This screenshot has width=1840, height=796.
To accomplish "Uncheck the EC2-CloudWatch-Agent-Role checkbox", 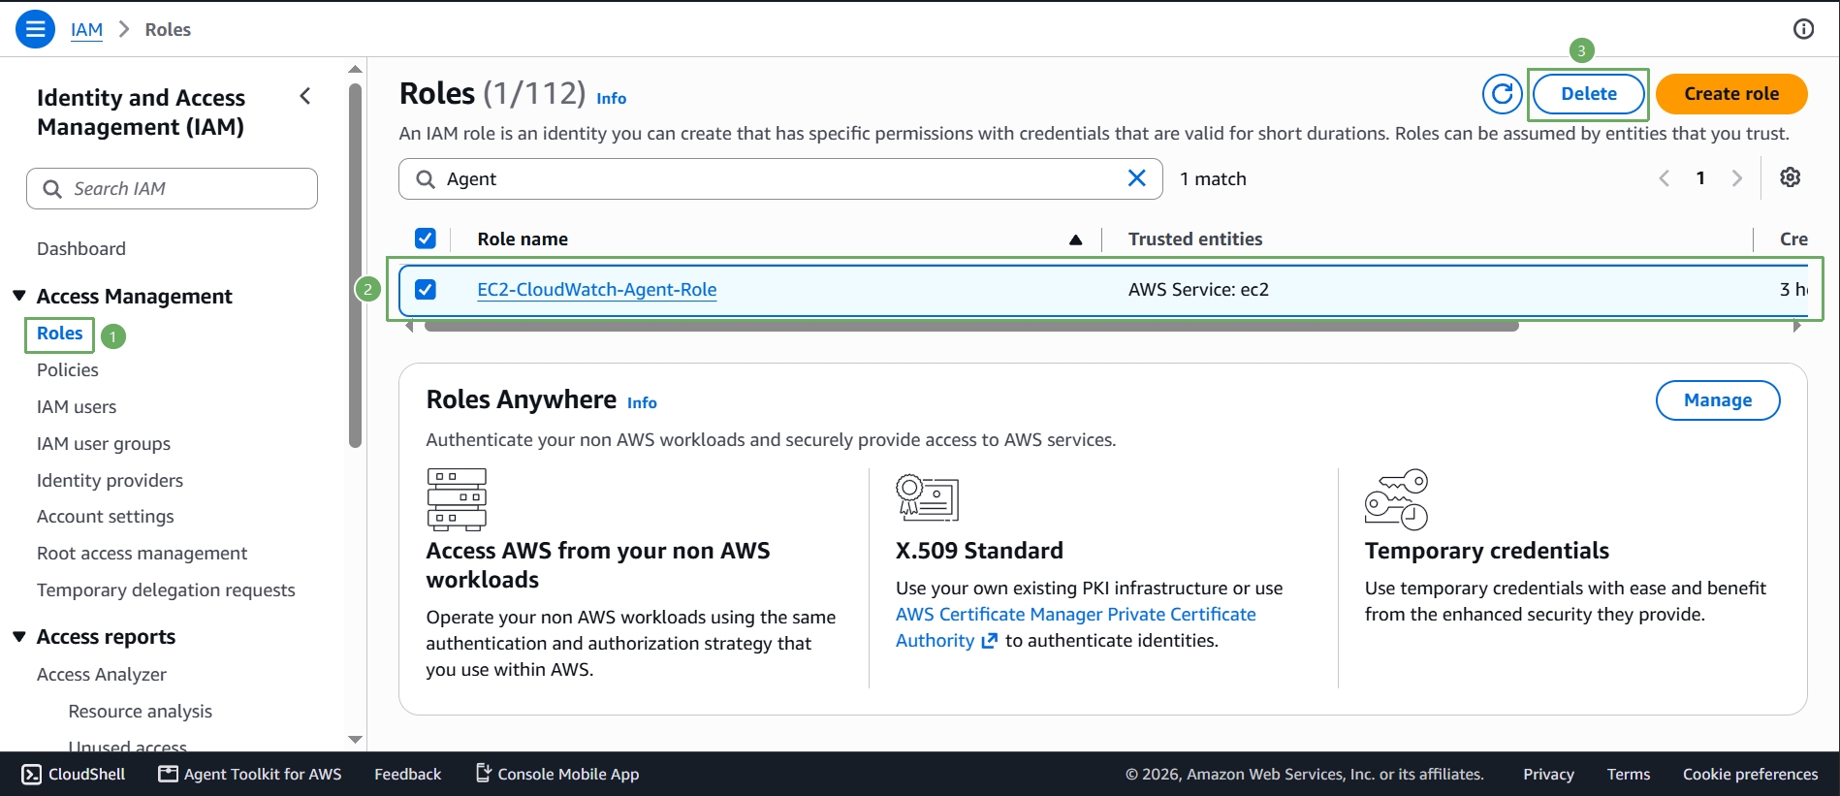I will tap(426, 289).
